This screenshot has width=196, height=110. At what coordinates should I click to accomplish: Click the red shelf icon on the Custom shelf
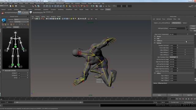pyautogui.click(x=2, y=13)
